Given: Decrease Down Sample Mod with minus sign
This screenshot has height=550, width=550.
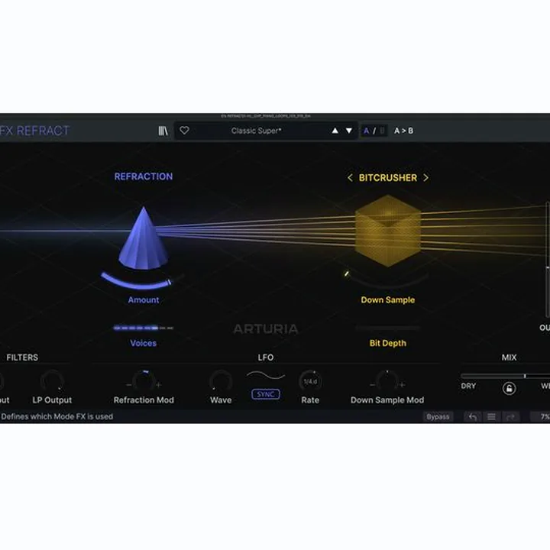Looking at the screenshot, I should (x=372, y=385).
